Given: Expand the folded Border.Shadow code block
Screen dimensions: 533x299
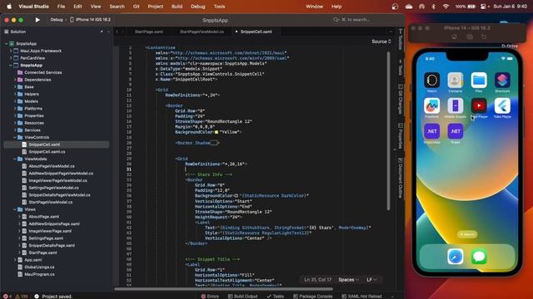Looking at the screenshot, I should (213, 143).
